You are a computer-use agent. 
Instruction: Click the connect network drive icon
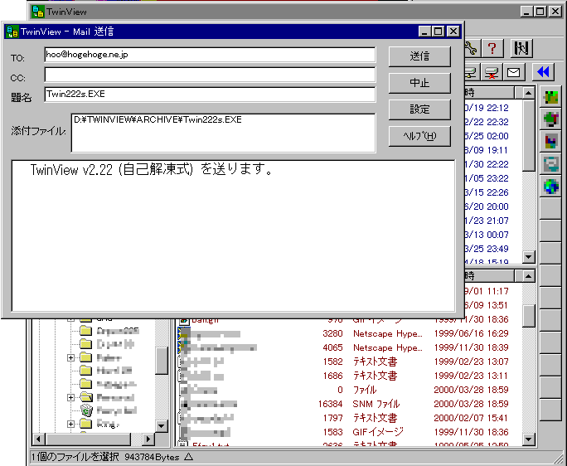tap(471, 72)
